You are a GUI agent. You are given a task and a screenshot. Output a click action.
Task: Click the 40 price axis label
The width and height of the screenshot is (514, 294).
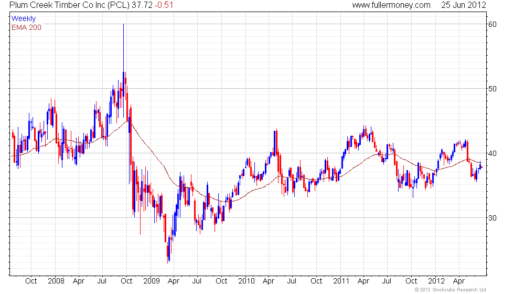(492, 153)
